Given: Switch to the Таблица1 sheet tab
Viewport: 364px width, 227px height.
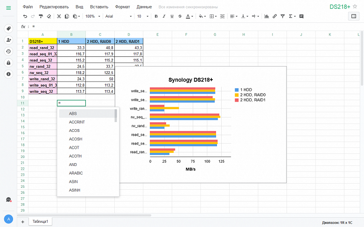Looking at the screenshot, I should (40, 222).
